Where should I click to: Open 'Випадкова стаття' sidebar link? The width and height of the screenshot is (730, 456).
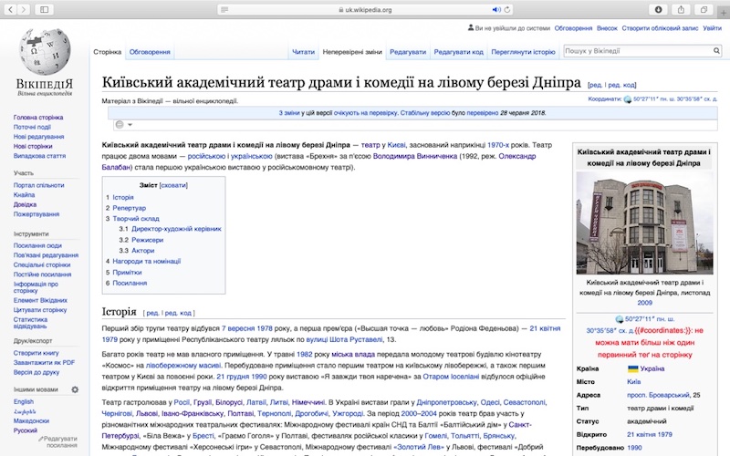click(x=39, y=156)
